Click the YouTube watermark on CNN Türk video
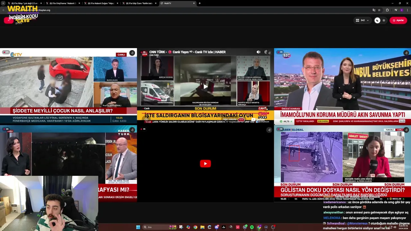This screenshot has width=411, height=231. click(259, 120)
